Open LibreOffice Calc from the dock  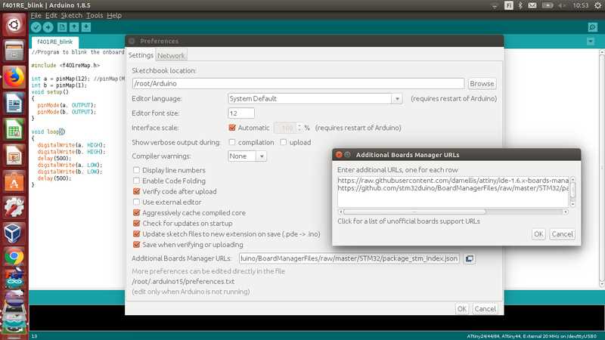coord(14,129)
